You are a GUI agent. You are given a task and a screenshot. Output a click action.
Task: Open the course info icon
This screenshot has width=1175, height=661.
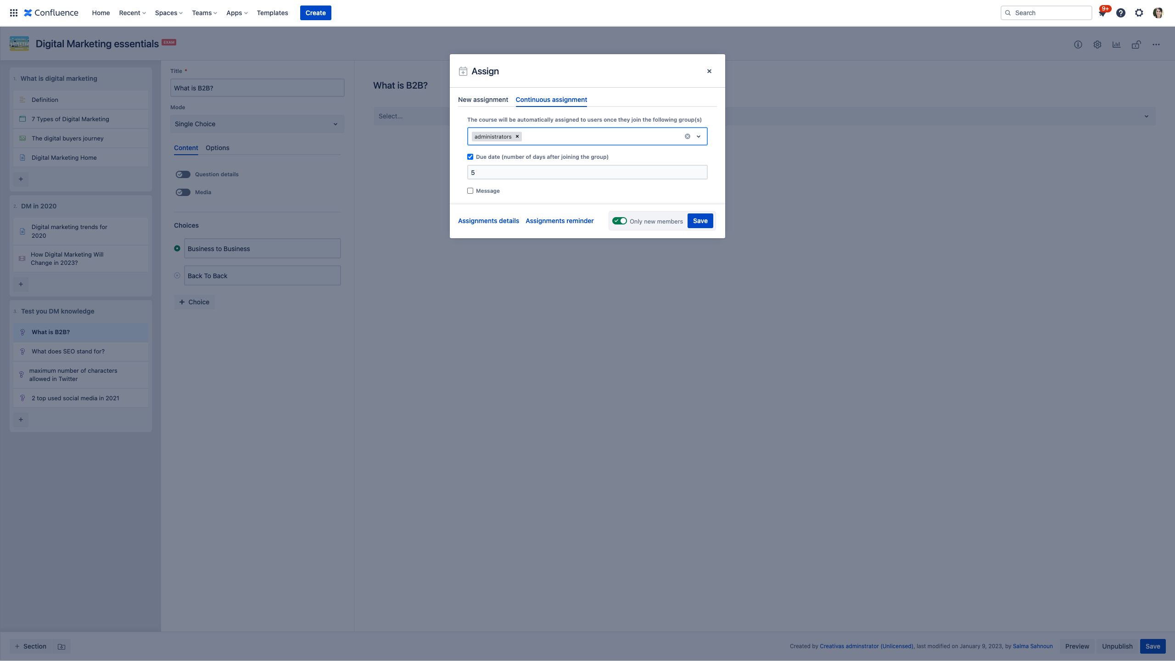(1078, 45)
